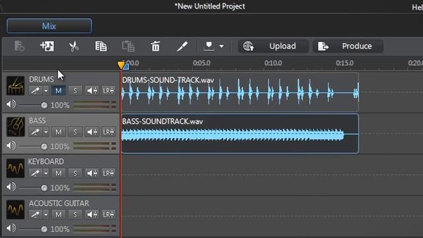The image size is (423, 238).
Task: Open the DRUMS record input dropdown
Action: coord(46,91)
